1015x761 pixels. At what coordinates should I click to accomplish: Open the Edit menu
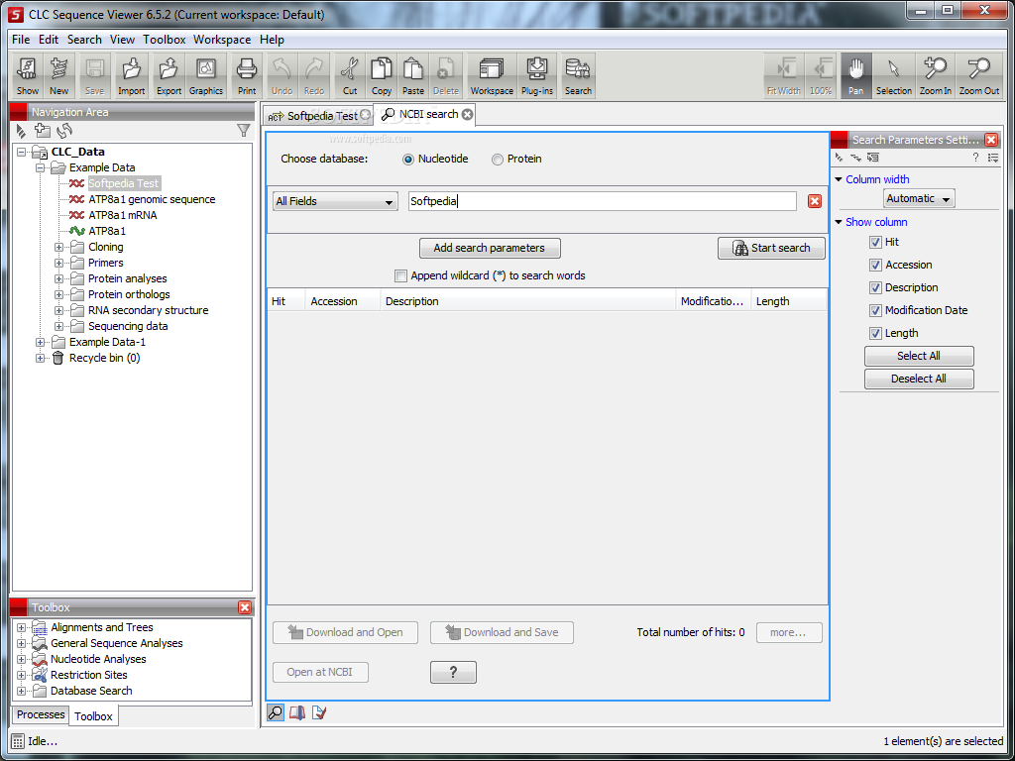(x=49, y=40)
